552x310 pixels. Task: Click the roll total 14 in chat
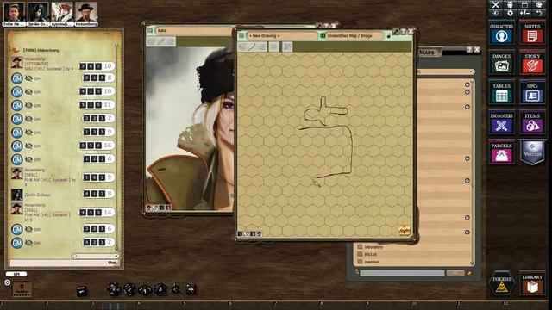coord(108,213)
